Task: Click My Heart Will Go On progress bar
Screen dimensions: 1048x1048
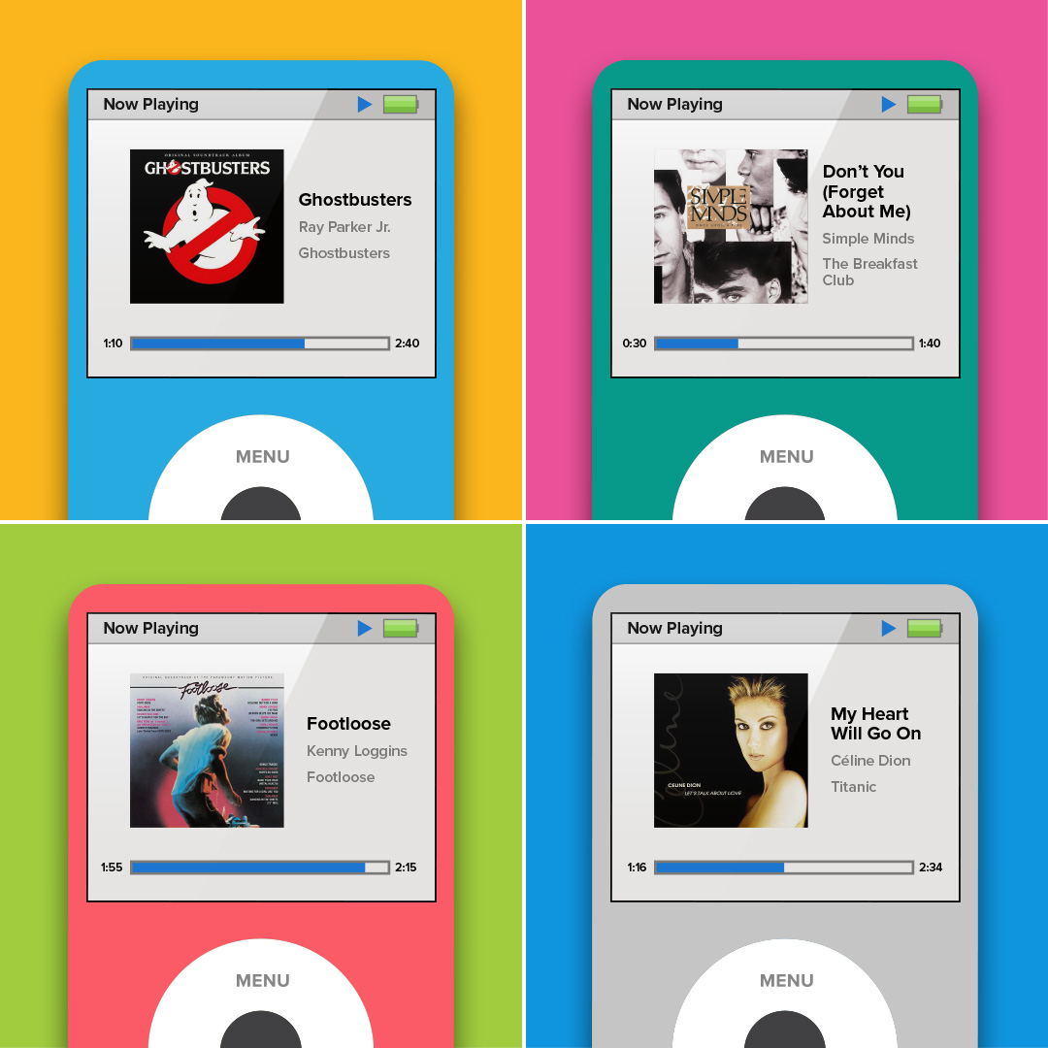Action: (784, 868)
